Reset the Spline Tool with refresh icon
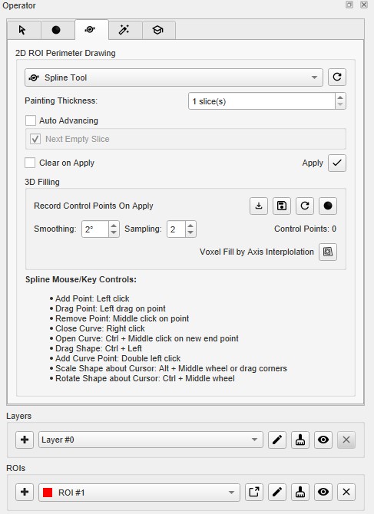Image resolution: width=374 pixels, height=514 pixels. click(x=337, y=77)
